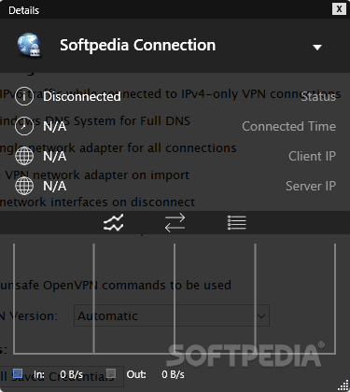
Task: Click the N/A value in the Connected Time row
Action: tap(55, 126)
